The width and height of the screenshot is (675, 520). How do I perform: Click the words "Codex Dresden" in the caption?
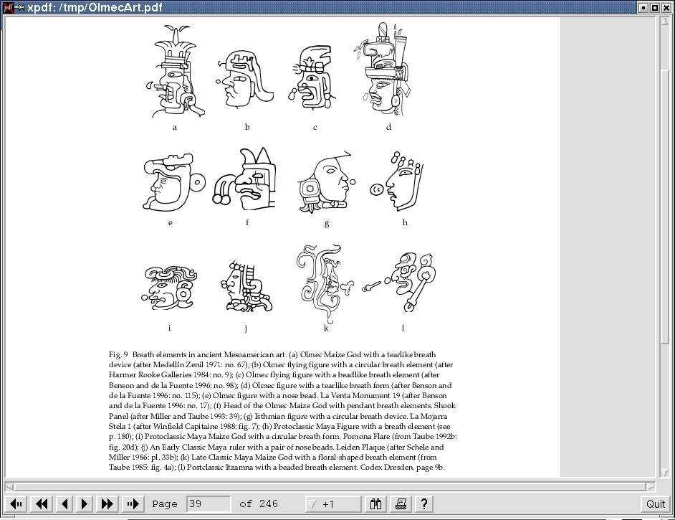pyautogui.click(x=386, y=467)
